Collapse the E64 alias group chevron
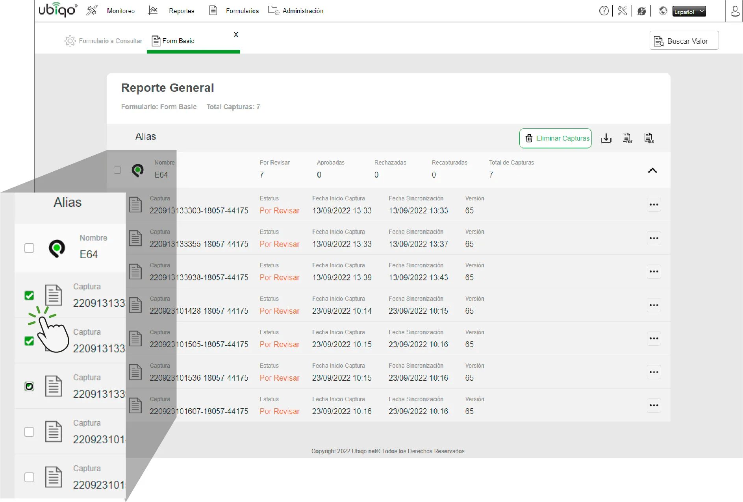Image resolution: width=743 pixels, height=502 pixels. click(x=652, y=170)
